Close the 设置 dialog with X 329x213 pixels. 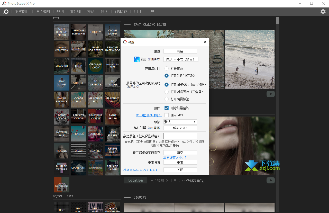tap(205, 42)
